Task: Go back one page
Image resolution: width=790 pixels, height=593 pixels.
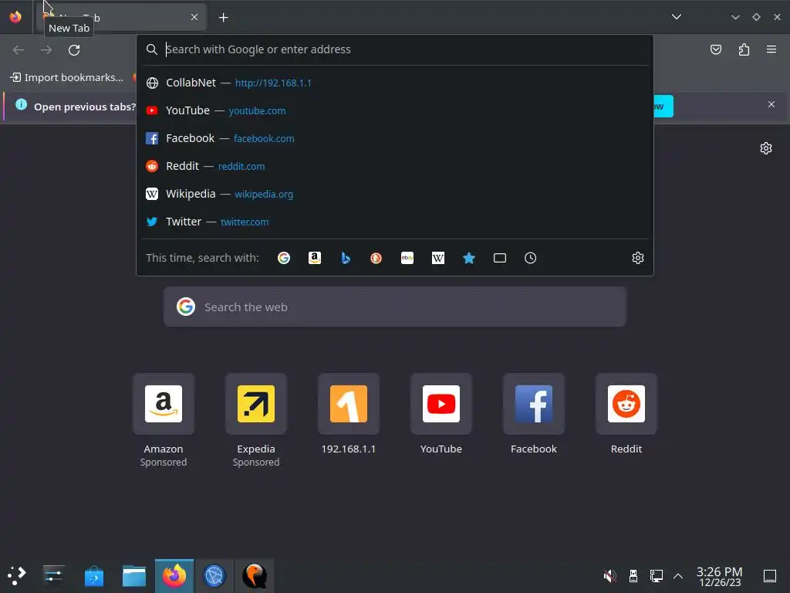Action: 19,50
